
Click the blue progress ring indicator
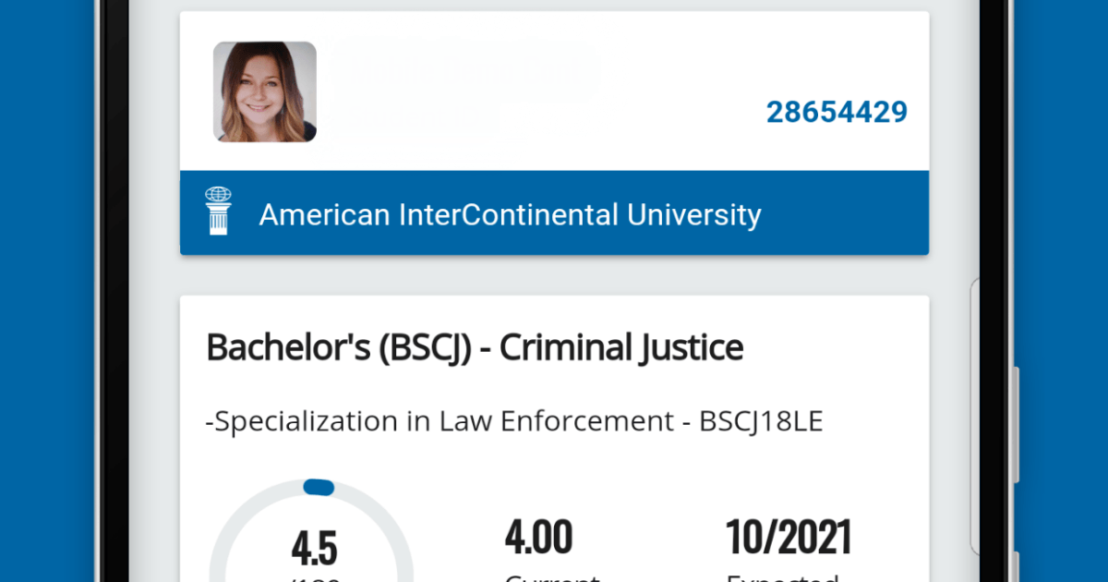[x=319, y=487]
